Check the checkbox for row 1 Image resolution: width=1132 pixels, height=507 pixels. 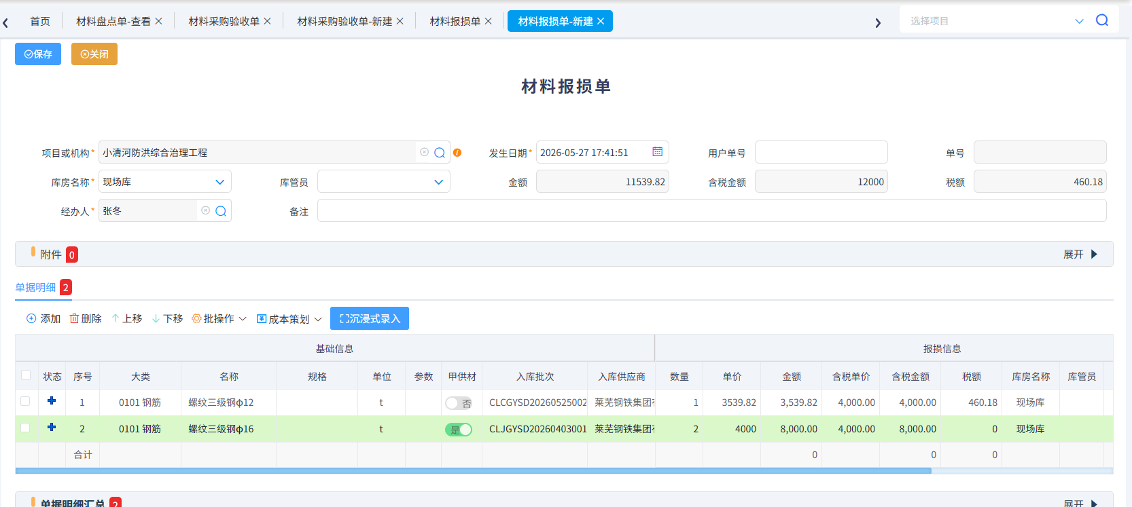click(x=25, y=401)
